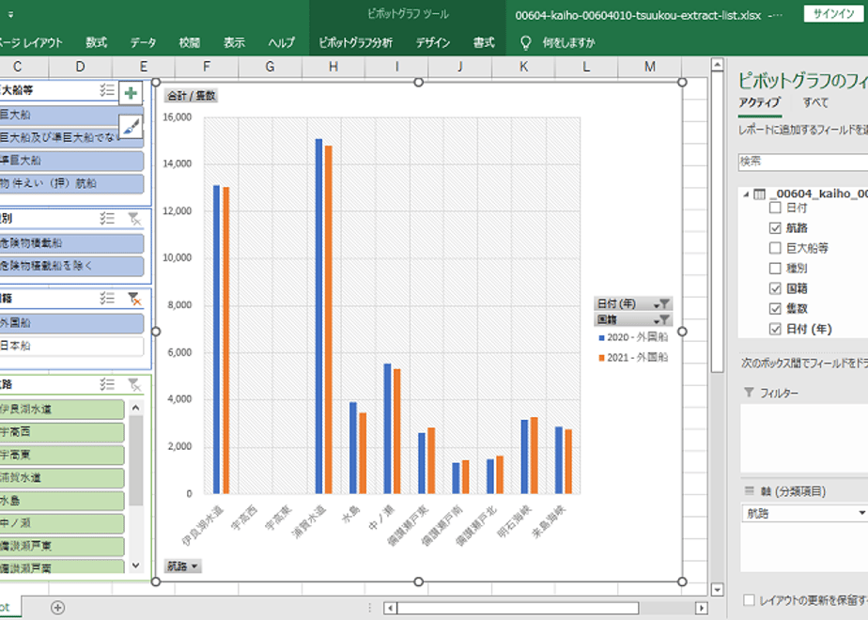This screenshot has width=868, height=620.
Task: Uncheck the 航路 field checkbox
Action: 775,228
